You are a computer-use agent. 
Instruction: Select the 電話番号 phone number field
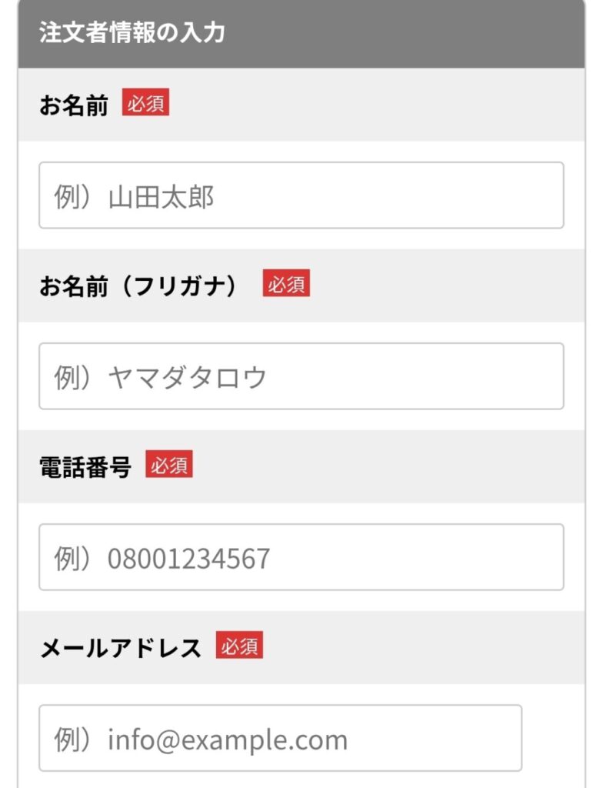(x=301, y=557)
